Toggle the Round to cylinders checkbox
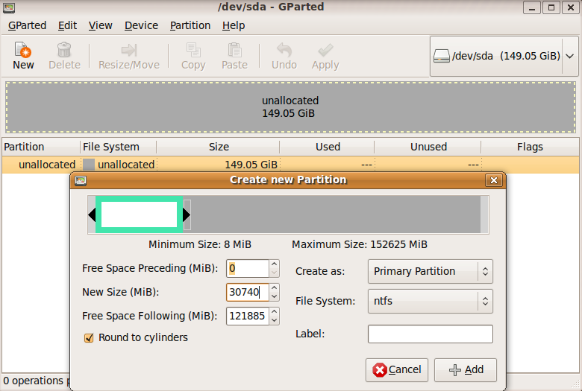 [89, 338]
